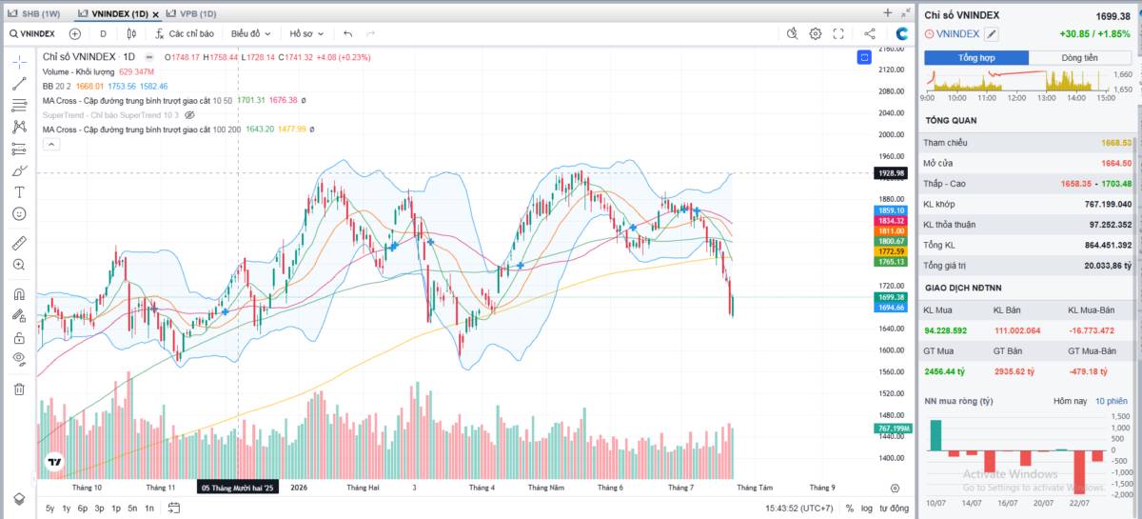Delete drawings with the trash icon
The height and width of the screenshot is (519, 1142).
click(x=19, y=389)
